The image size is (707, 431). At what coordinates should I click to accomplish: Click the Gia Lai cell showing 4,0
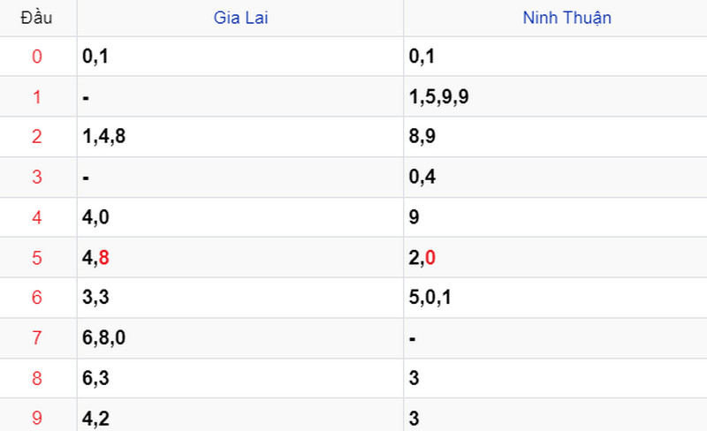tap(239, 217)
